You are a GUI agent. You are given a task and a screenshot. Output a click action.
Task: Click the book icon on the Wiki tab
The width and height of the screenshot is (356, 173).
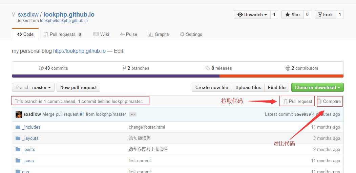96,34
